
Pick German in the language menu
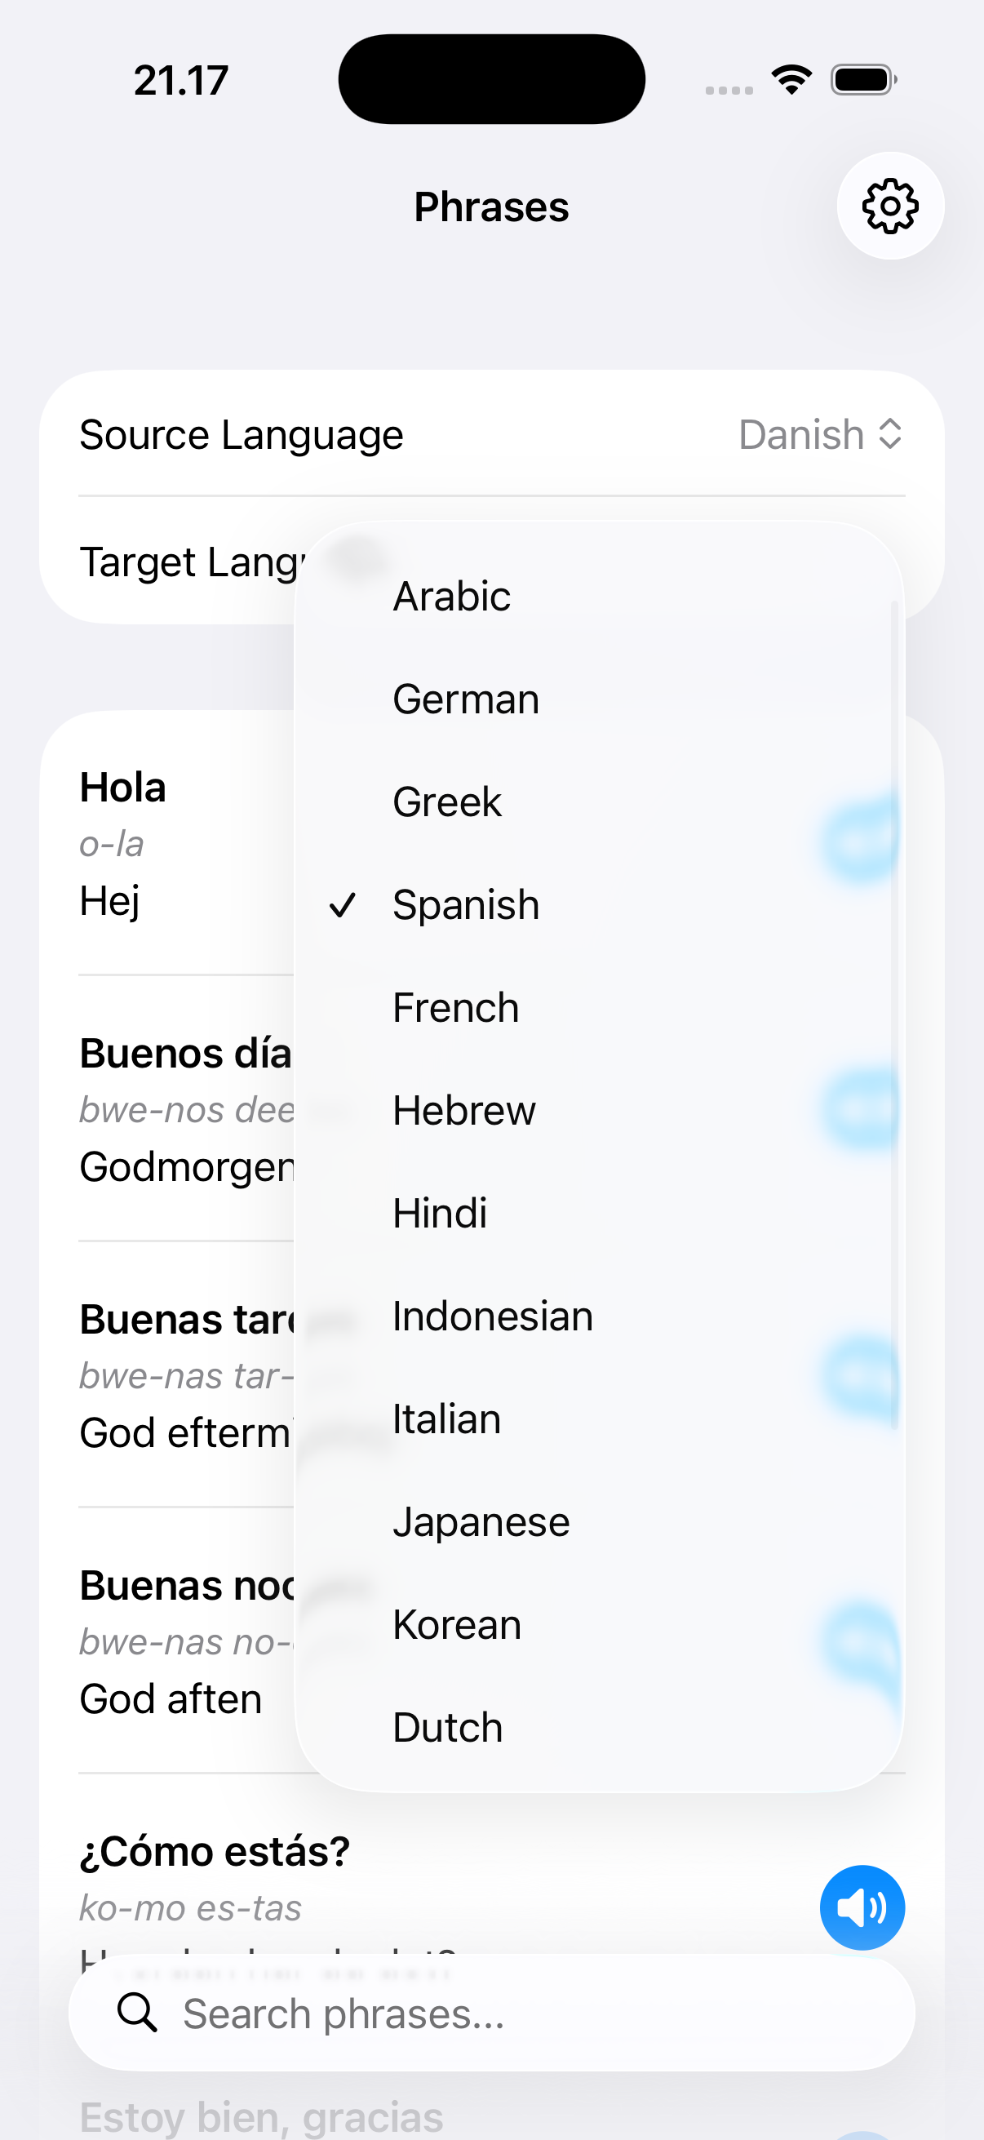click(465, 698)
